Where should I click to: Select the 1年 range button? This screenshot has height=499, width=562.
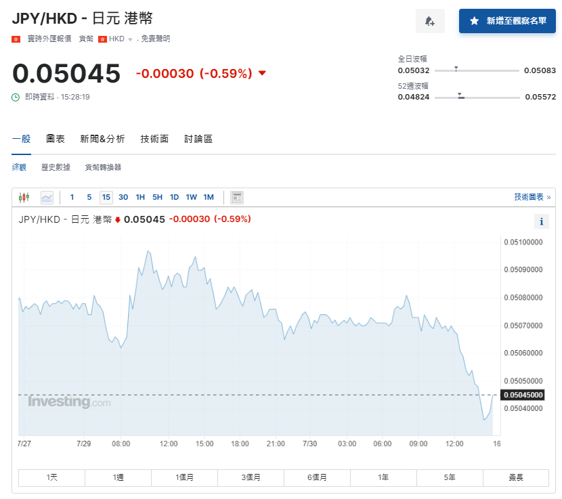[x=383, y=477]
